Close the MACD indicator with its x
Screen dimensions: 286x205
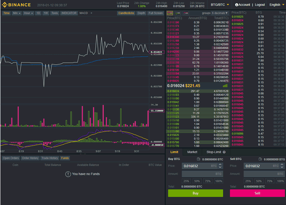tap(92, 13)
